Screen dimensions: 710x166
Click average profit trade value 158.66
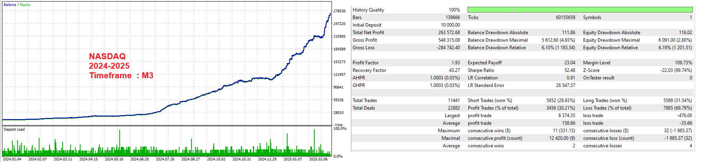[x=569, y=123]
